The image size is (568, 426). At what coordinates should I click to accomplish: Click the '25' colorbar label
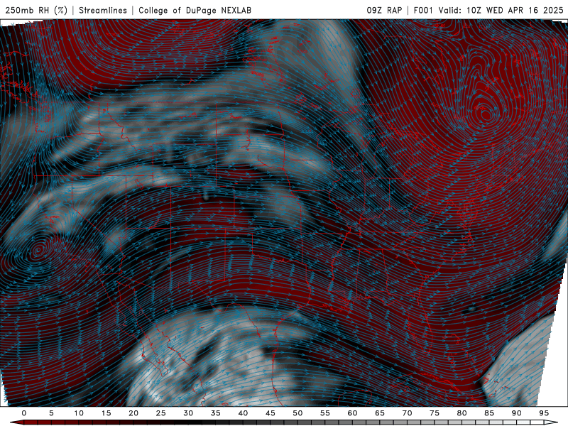pyautogui.click(x=161, y=413)
